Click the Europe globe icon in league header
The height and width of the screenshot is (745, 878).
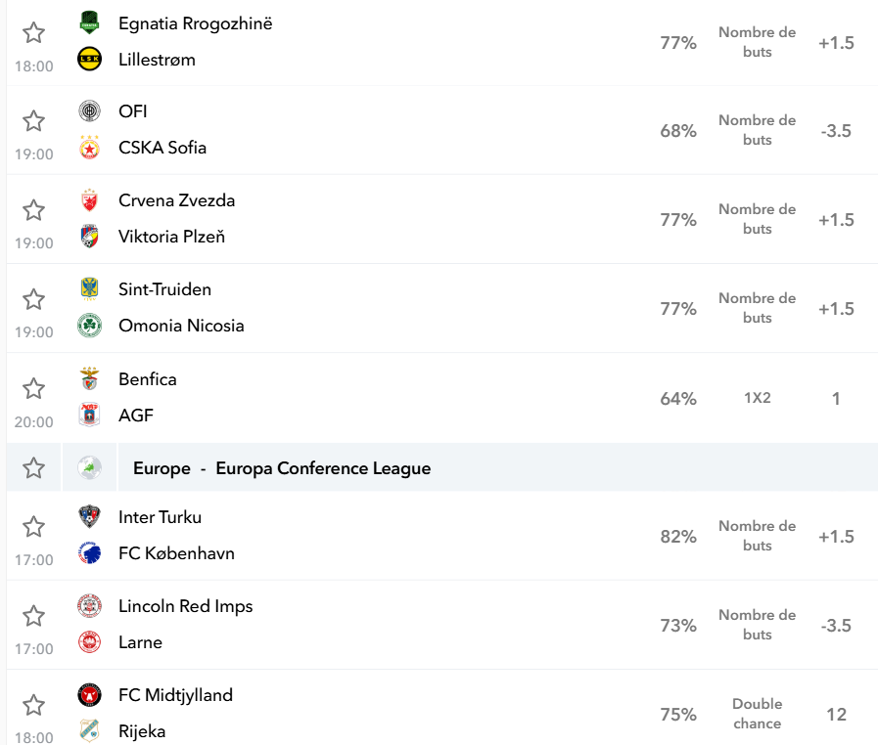[90, 467]
